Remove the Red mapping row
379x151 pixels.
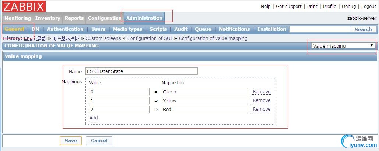[262, 109]
